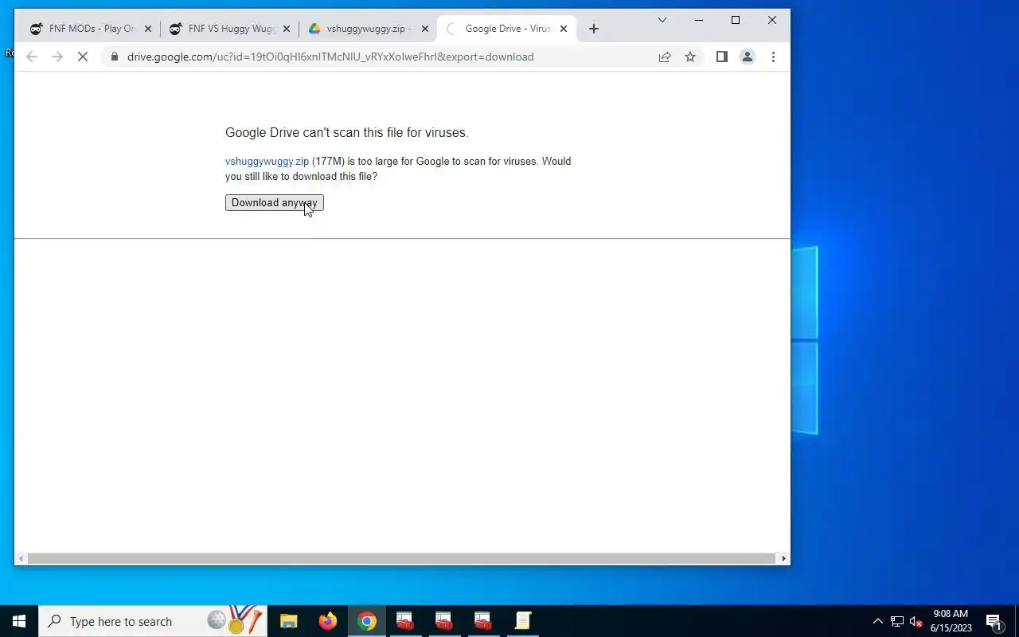Open the Windows Start menu
The width and height of the screenshot is (1019, 637).
coord(19,621)
